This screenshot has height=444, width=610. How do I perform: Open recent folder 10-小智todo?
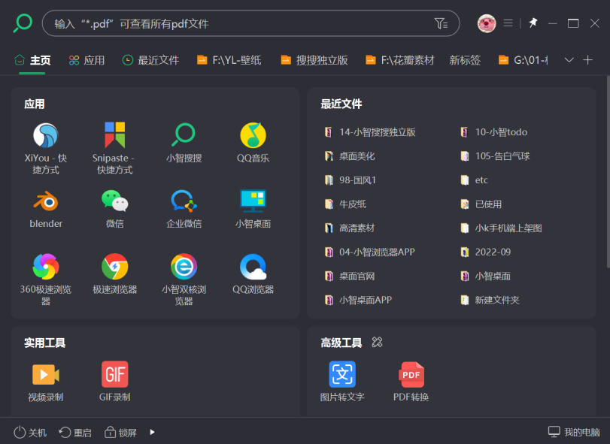coord(493,132)
